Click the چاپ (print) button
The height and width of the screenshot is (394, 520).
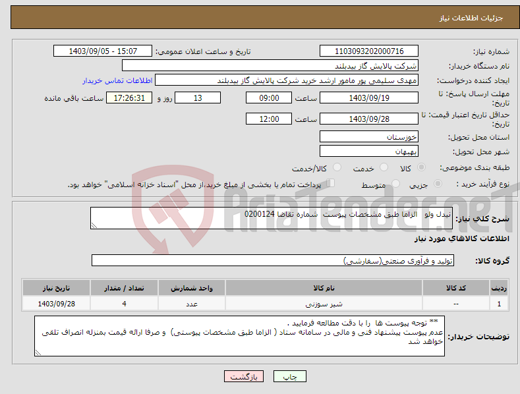coord(289,376)
